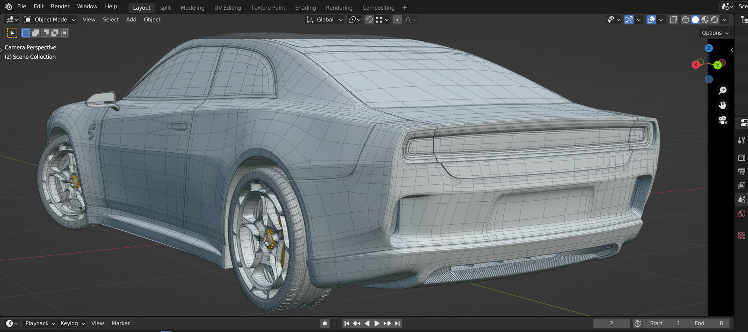The height and width of the screenshot is (332, 748).
Task: Choose Invert existing selection mode
Action: [x=55, y=33]
